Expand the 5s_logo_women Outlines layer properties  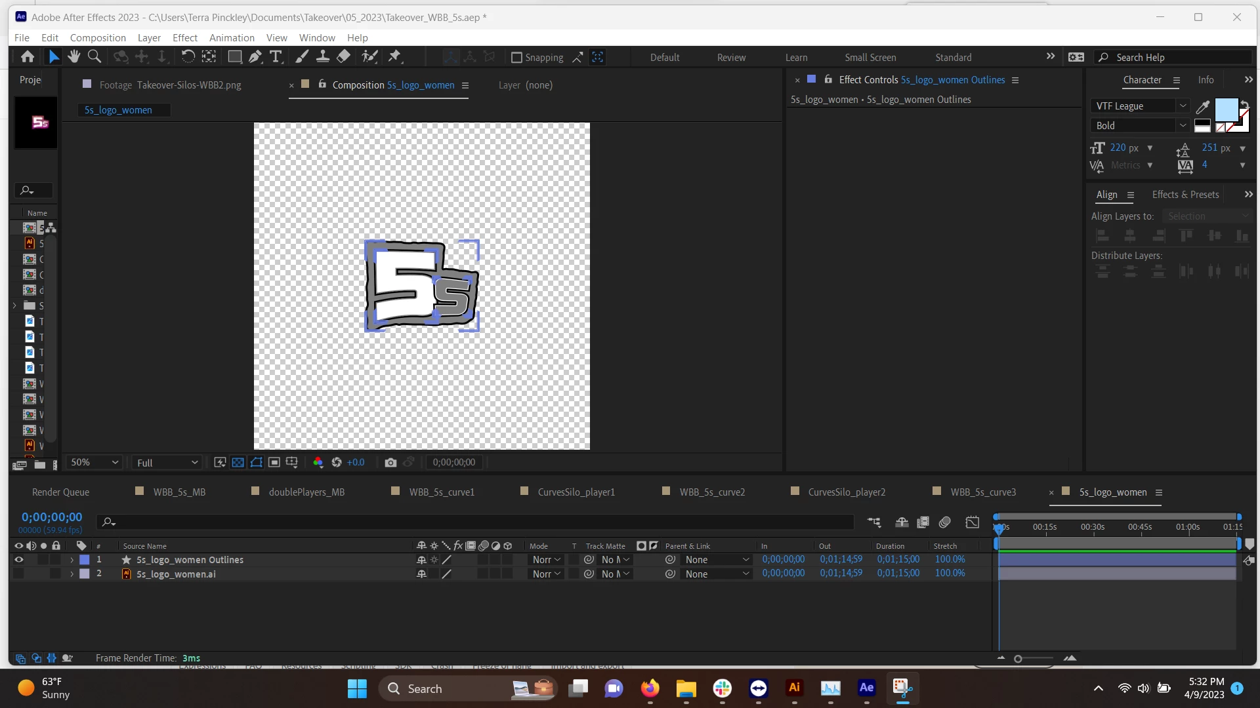[x=72, y=560]
